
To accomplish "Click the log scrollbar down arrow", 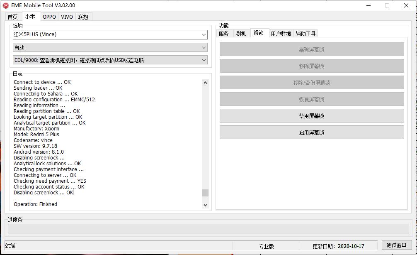I will 205,205.
